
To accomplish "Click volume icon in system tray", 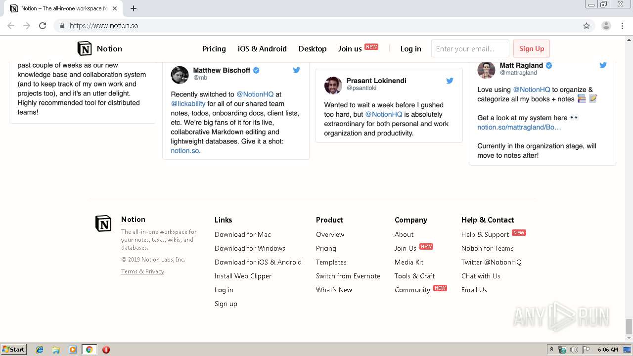I will (574, 350).
